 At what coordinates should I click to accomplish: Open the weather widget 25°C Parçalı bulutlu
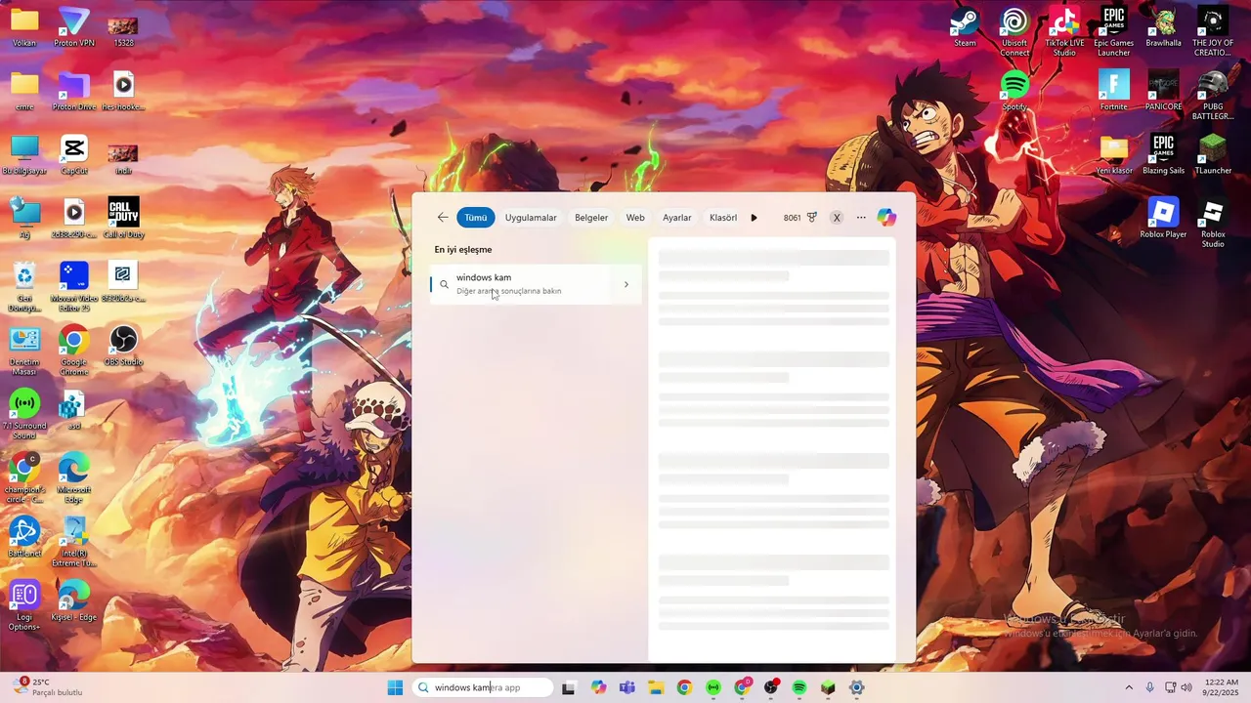pos(49,687)
